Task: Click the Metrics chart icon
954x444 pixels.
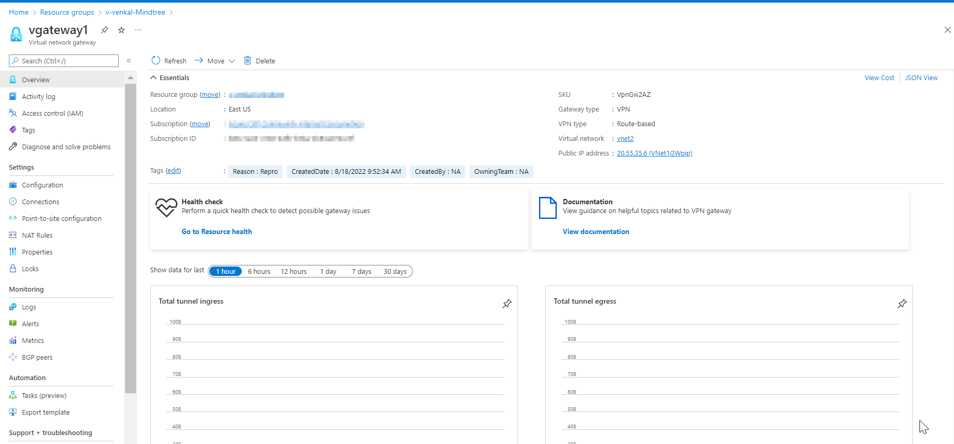Action: point(13,340)
